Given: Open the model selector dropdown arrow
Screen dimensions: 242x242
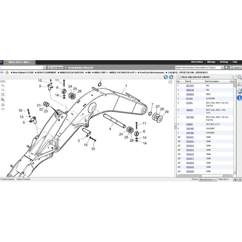Looking at the screenshot, I should (x=45, y=67).
